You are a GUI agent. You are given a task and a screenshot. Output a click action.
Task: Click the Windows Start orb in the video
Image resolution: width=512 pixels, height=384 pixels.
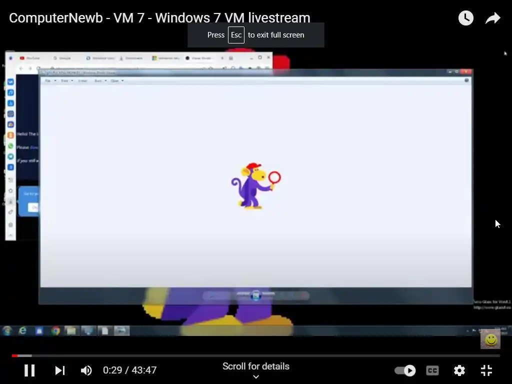7,331
